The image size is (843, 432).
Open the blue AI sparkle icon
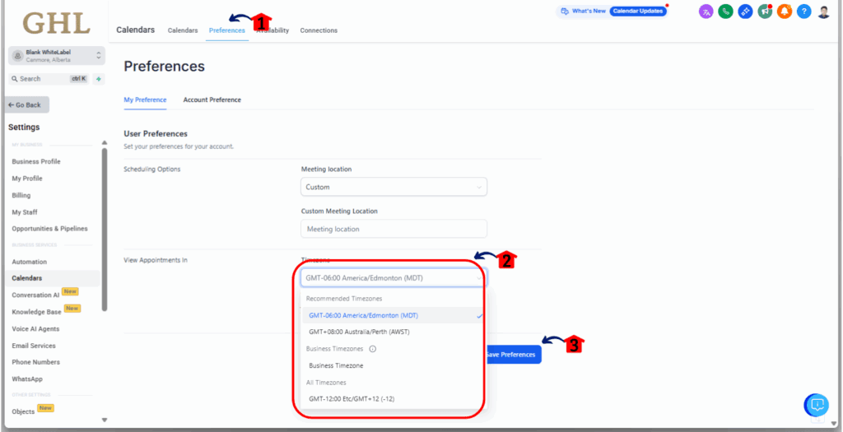coord(745,12)
